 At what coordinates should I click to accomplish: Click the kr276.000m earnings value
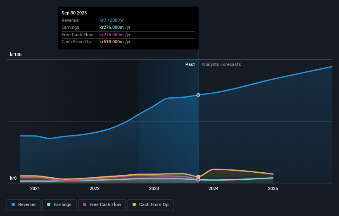(111, 27)
